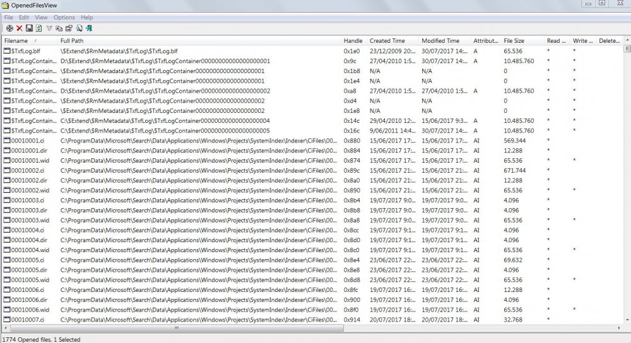
Task: Click the green refresh toolbar icon
Action: pos(39,28)
